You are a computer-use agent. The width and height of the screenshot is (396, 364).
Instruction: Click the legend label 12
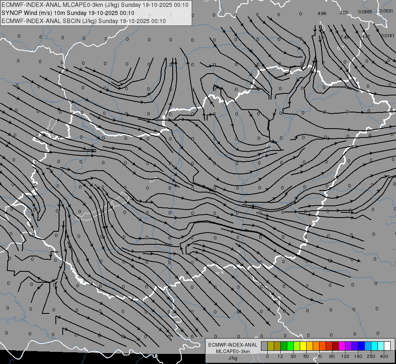point(280,356)
